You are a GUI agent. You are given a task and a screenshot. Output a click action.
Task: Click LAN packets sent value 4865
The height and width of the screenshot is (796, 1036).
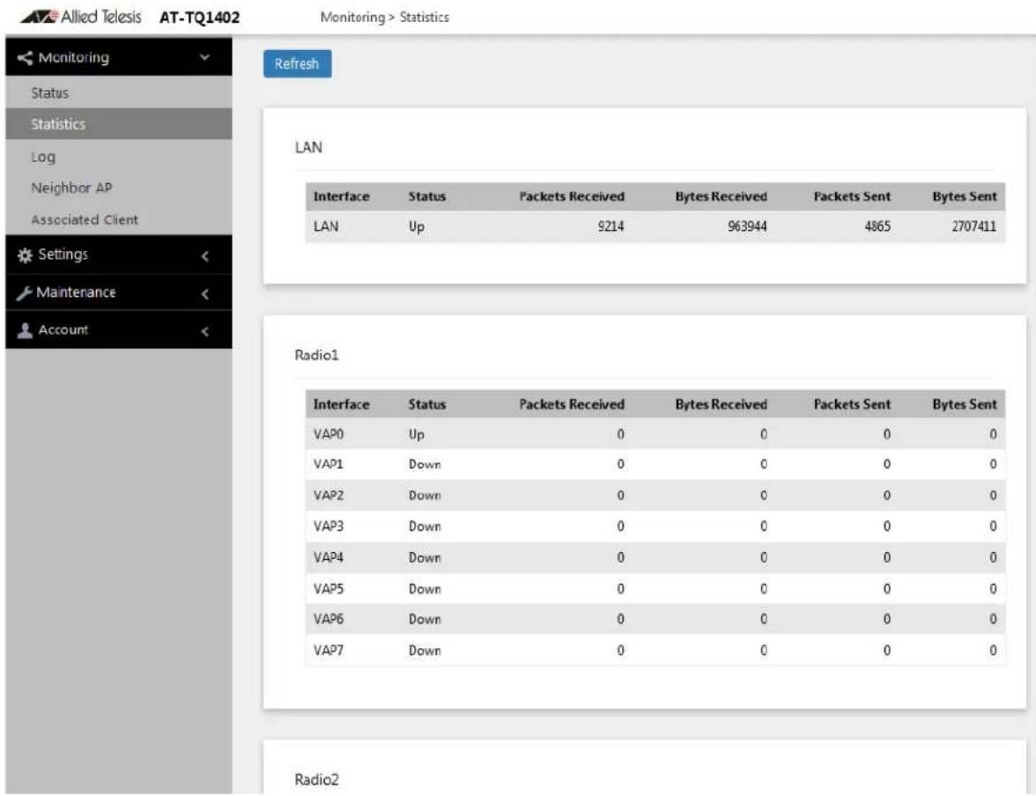click(877, 226)
